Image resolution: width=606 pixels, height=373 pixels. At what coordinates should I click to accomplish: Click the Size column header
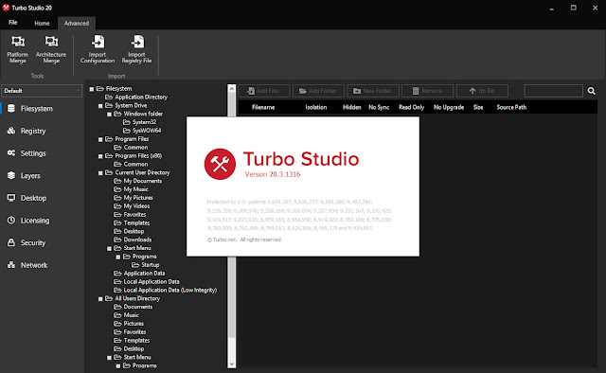click(478, 108)
